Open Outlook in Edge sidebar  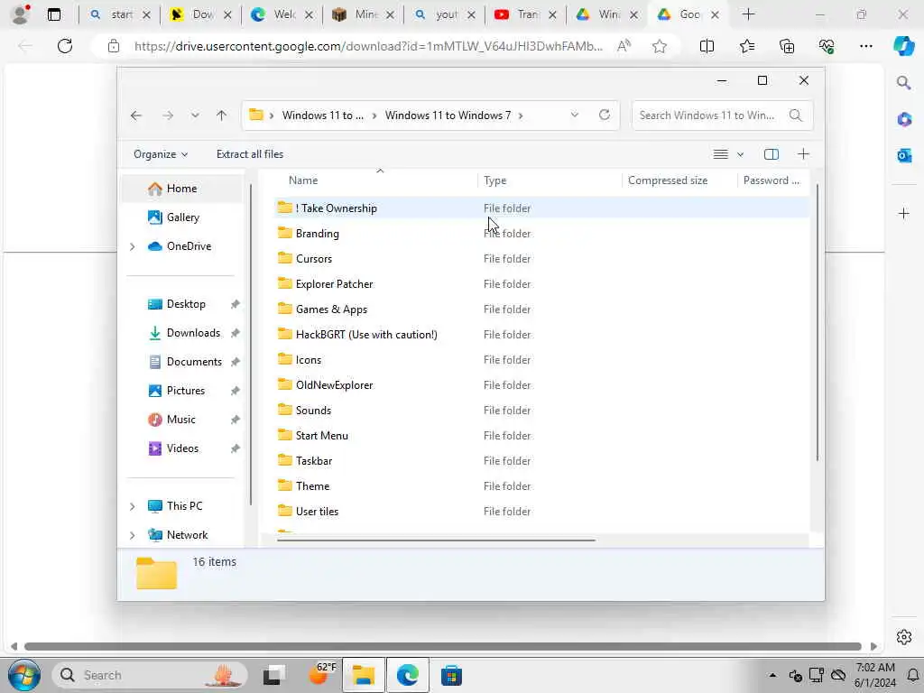[904, 155]
